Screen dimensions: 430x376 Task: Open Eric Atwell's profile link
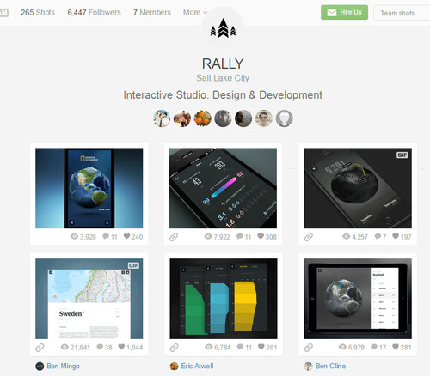[197, 366]
